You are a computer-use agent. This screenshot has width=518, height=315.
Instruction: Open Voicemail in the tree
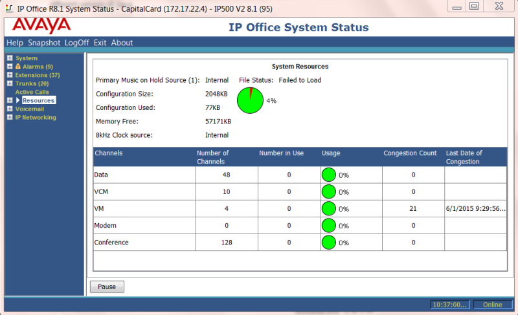(29, 109)
